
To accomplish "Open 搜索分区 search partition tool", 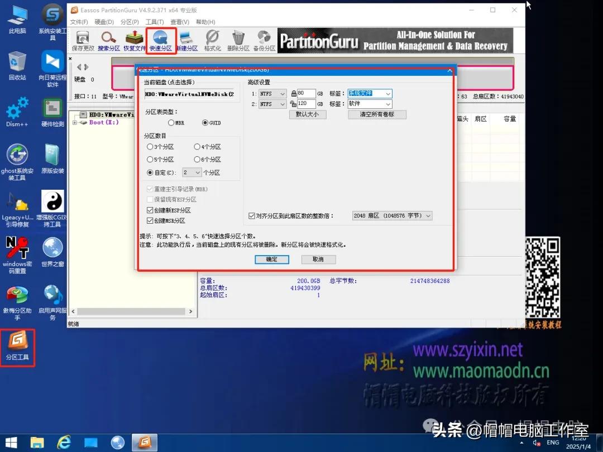I will pos(108,41).
